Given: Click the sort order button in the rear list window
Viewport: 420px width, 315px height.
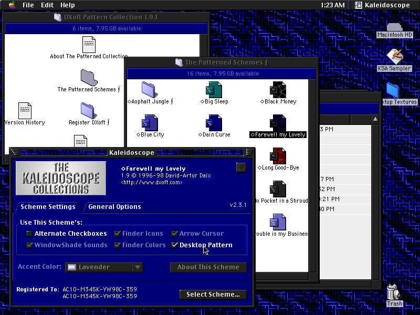Looking at the screenshot, I should coord(375,119).
